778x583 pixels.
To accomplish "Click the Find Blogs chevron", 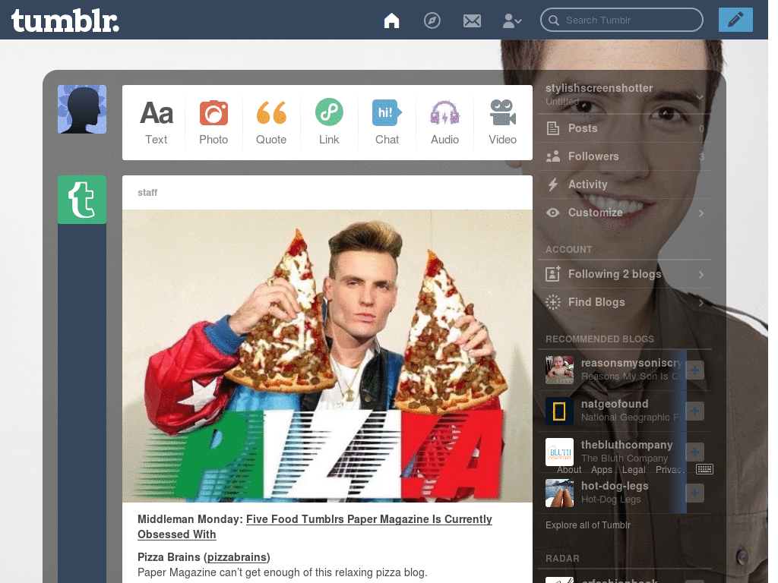I will point(701,302).
